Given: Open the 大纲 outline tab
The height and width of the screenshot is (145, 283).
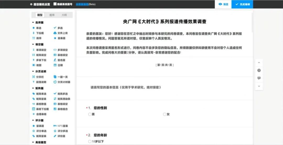Looking at the screenshot, I should 64,15.
